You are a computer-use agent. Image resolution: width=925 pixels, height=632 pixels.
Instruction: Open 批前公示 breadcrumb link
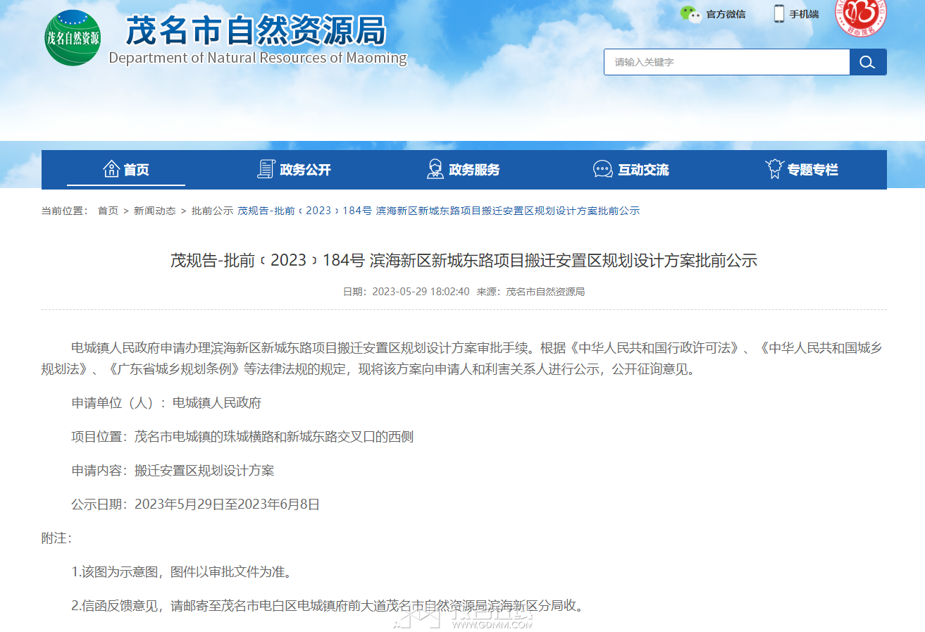212,211
